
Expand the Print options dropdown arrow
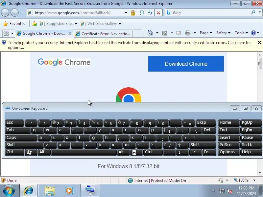click(195, 33)
